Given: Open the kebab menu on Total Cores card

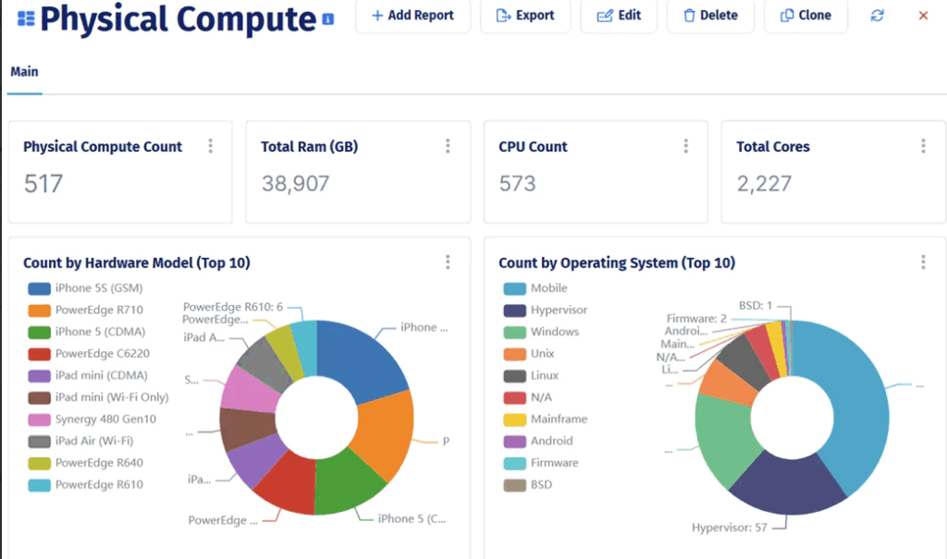Looking at the screenshot, I should (x=922, y=145).
